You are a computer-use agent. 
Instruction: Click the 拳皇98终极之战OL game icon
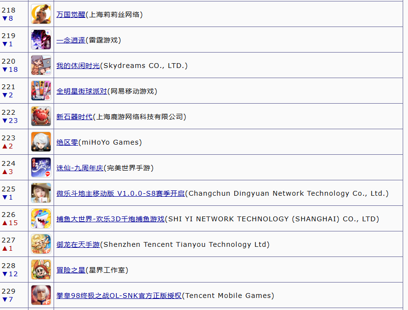41,295
